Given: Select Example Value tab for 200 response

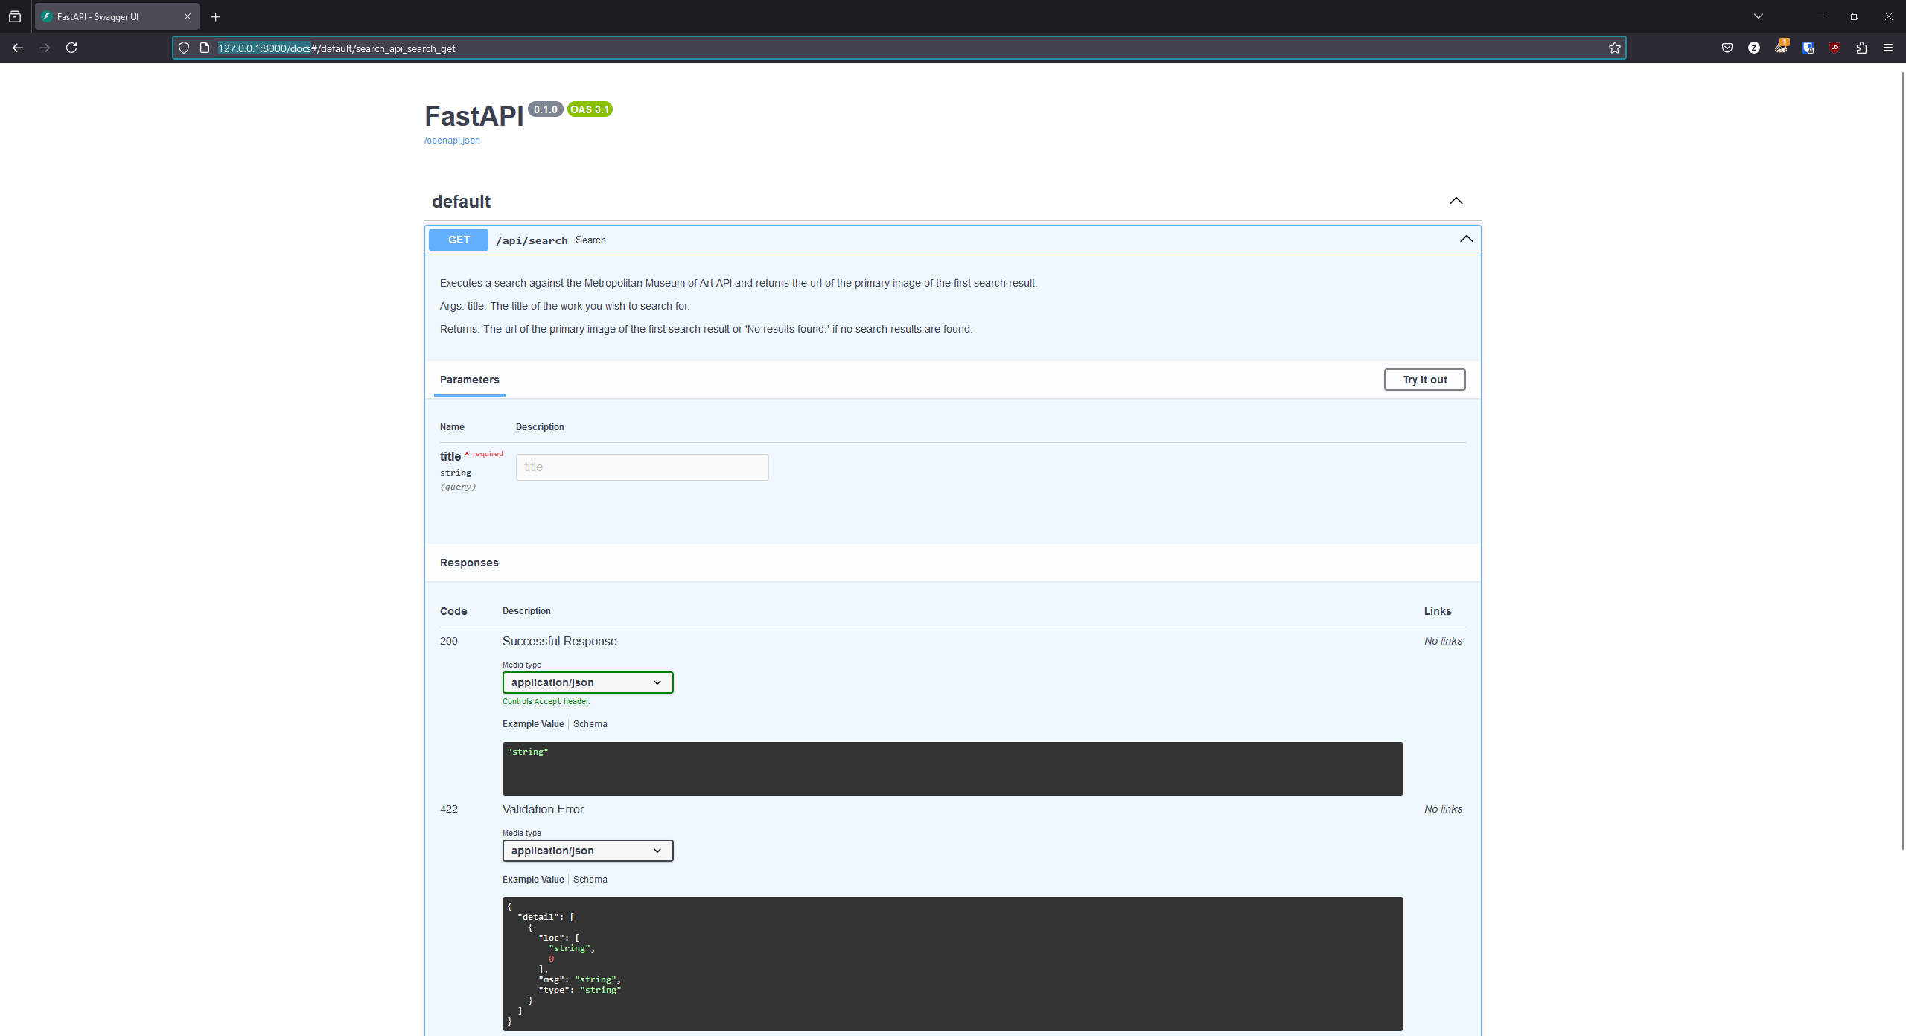Looking at the screenshot, I should tap(532, 723).
